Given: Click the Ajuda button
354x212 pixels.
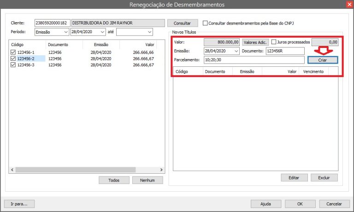Looking at the screenshot, I should pos(265,204).
